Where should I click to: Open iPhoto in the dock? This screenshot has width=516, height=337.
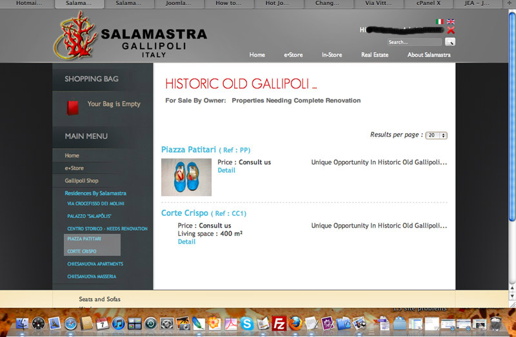tap(183, 323)
